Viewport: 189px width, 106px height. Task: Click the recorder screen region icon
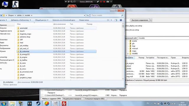click(74, 2)
